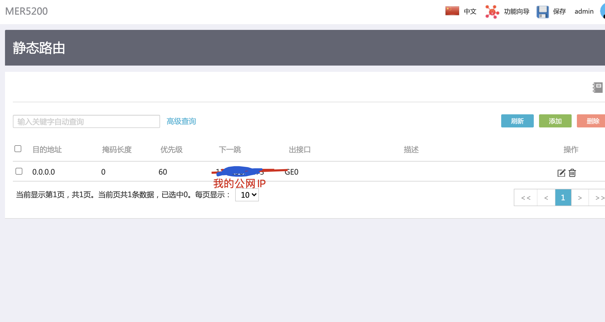Go to next page with > button
Image resolution: width=605 pixels, height=322 pixels.
pyautogui.click(x=580, y=197)
